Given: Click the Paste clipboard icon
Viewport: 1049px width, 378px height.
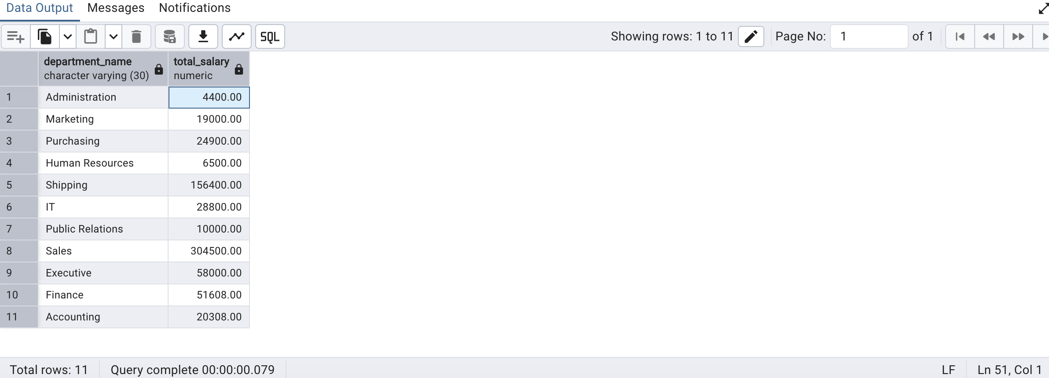Looking at the screenshot, I should (91, 36).
